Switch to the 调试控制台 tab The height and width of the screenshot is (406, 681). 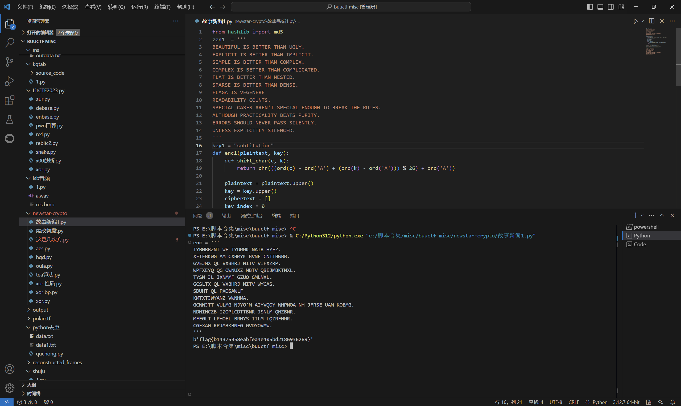(x=251, y=216)
